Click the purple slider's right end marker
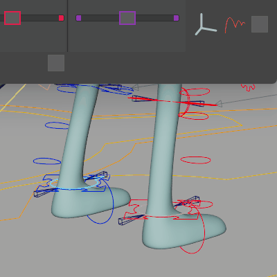The image size is (277, 277). pyautogui.click(x=176, y=18)
